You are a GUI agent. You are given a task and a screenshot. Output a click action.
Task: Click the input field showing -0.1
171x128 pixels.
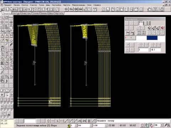click(156, 50)
